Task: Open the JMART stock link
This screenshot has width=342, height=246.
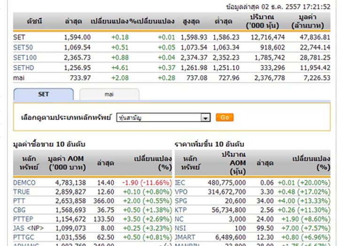Action: point(185,237)
